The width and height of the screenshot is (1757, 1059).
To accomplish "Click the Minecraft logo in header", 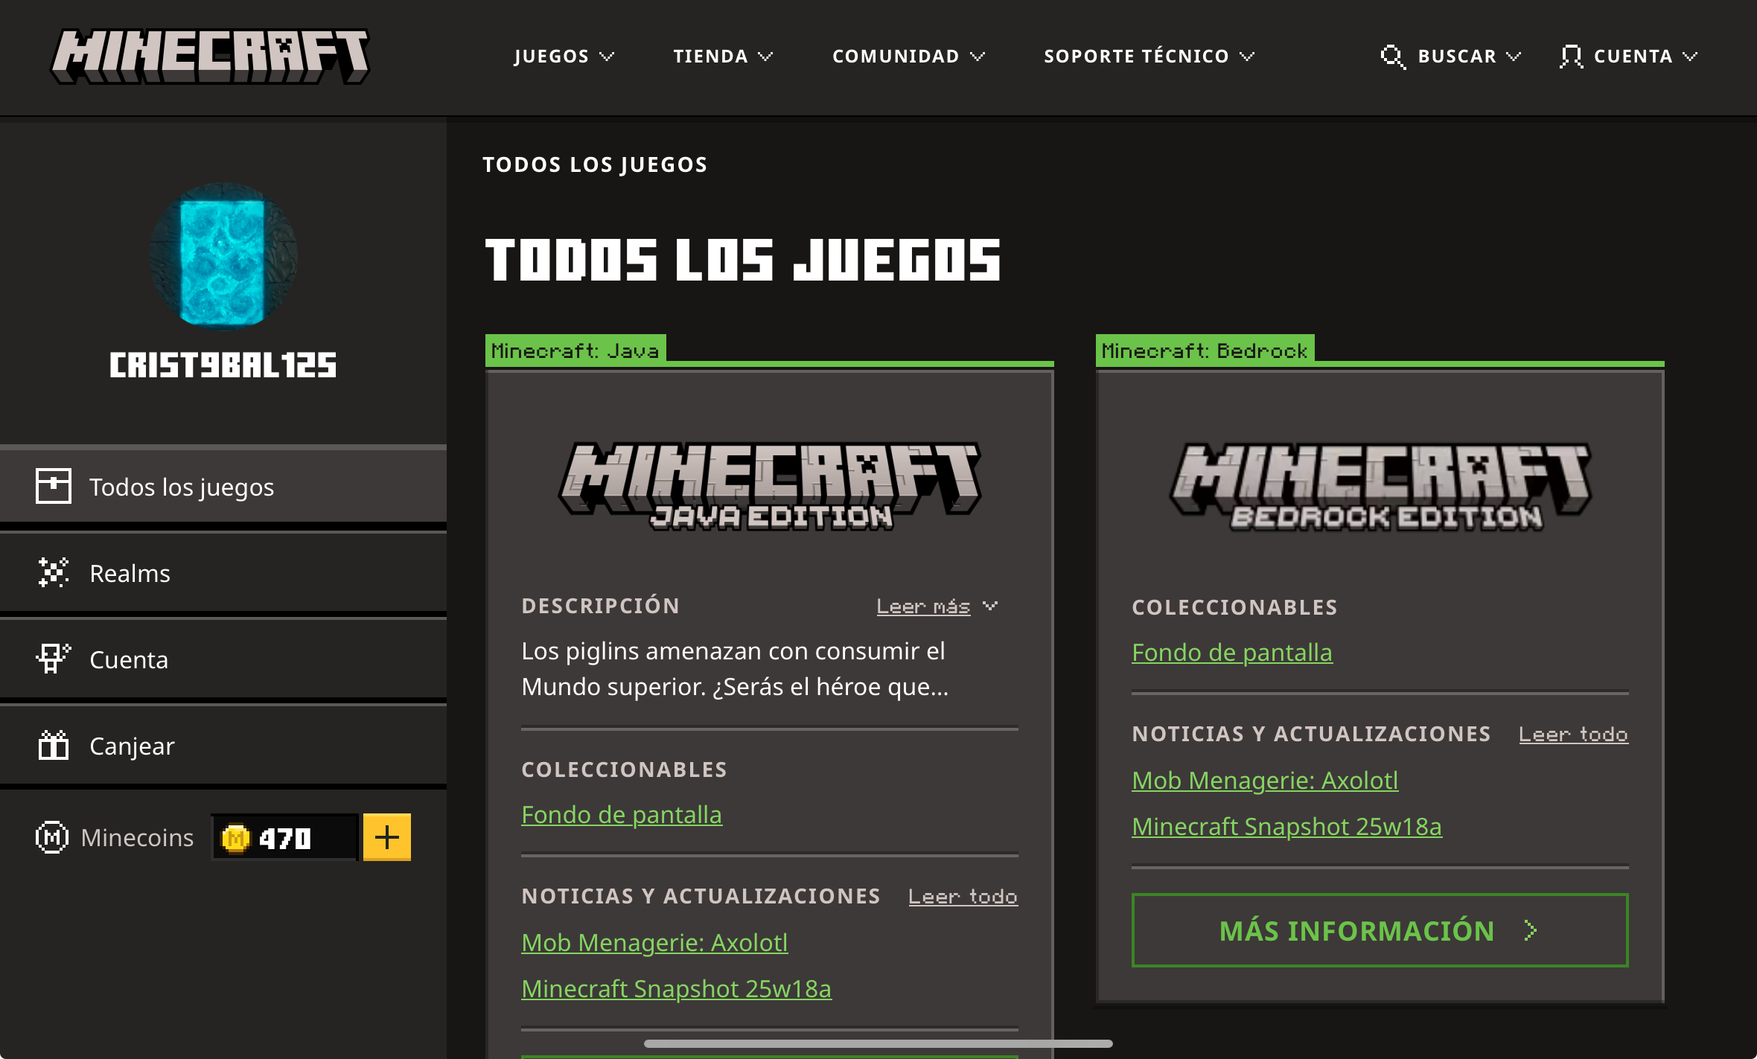I will 209,56.
